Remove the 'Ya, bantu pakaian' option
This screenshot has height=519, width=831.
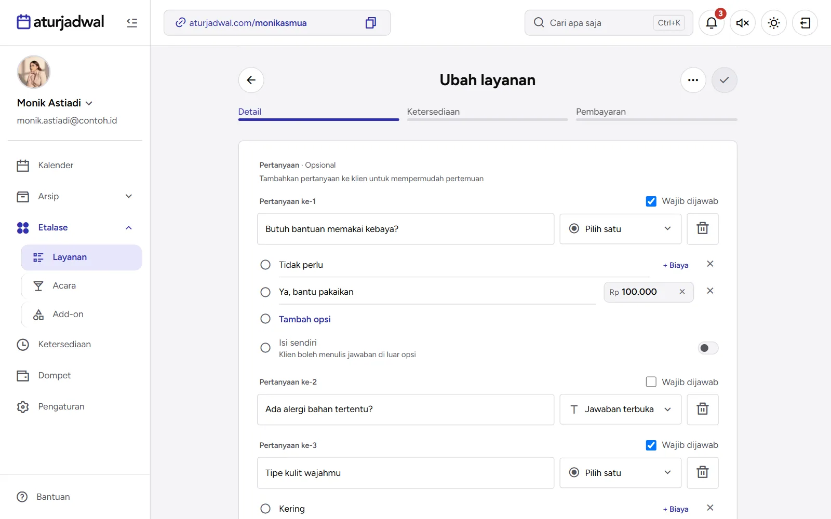point(710,291)
